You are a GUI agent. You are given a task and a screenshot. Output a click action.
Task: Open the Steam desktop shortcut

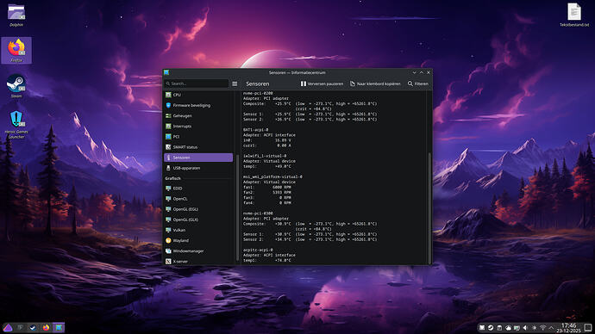pos(16,86)
